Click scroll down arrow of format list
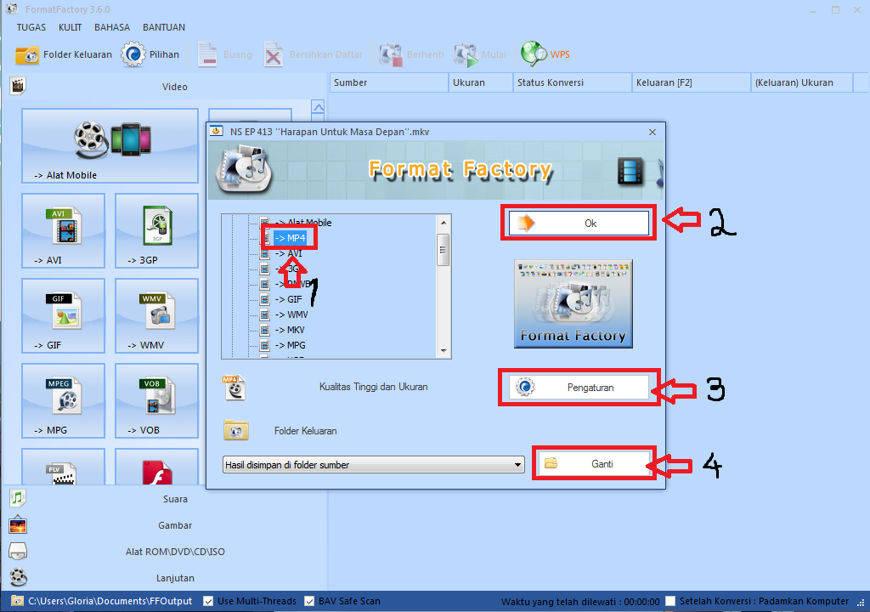Image resolution: width=870 pixels, height=612 pixels. [443, 350]
